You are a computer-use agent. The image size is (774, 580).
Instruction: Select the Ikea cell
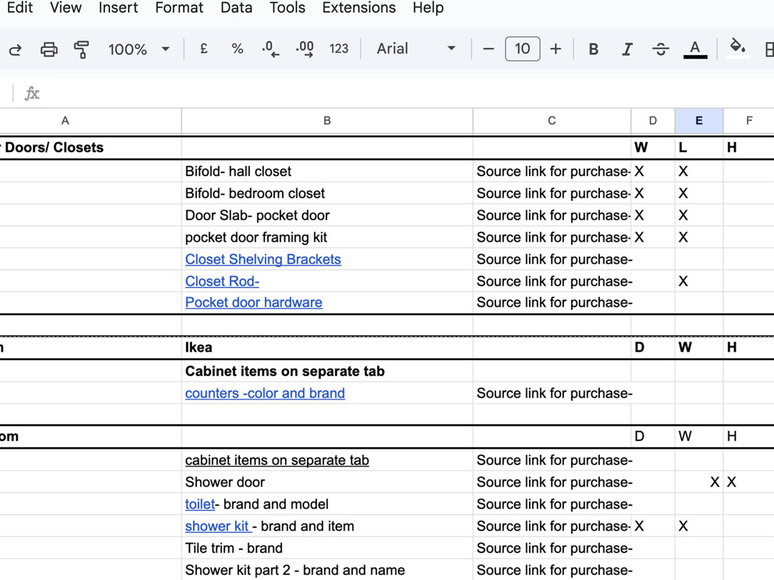pyautogui.click(x=327, y=347)
